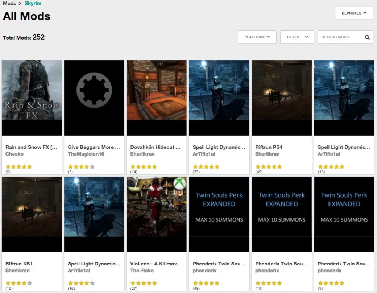This screenshot has width=377, height=293.
Task: Click author Ar7ific1al on the 33-rating card
Action: pos(204,154)
